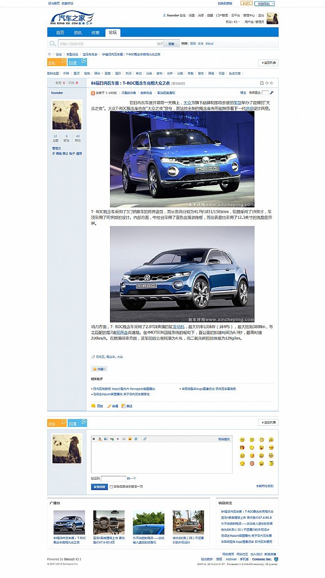Click the user avatar in top header
The width and height of the screenshot is (325, 578).
point(273,18)
